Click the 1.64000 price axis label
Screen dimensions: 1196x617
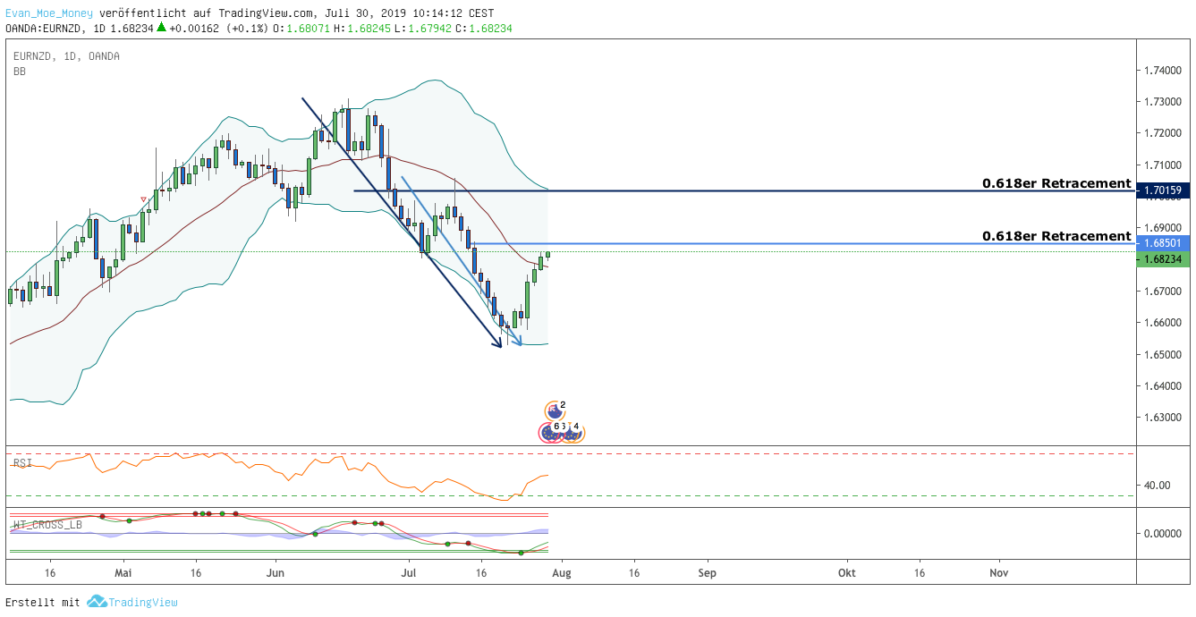pyautogui.click(x=1164, y=386)
